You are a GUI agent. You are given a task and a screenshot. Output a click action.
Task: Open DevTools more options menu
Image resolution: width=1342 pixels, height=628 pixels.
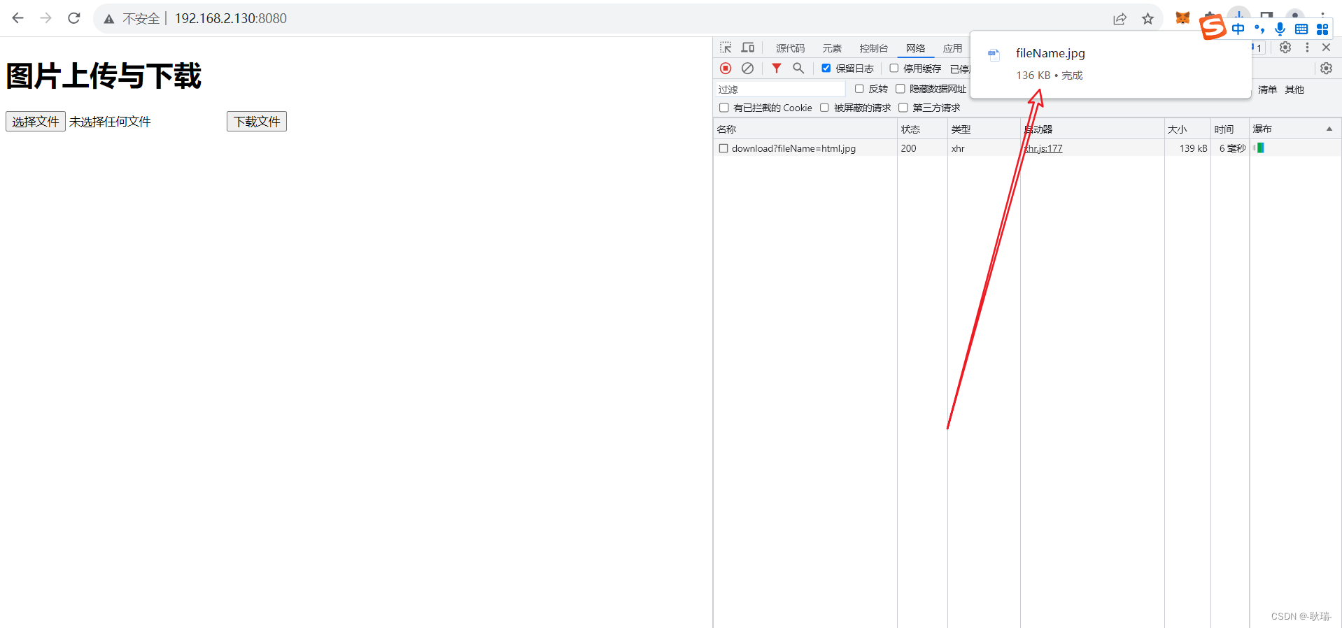point(1307,48)
